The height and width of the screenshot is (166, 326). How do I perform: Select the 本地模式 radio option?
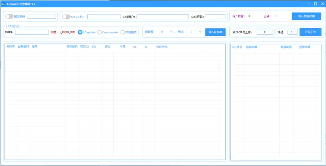[x=122, y=32]
